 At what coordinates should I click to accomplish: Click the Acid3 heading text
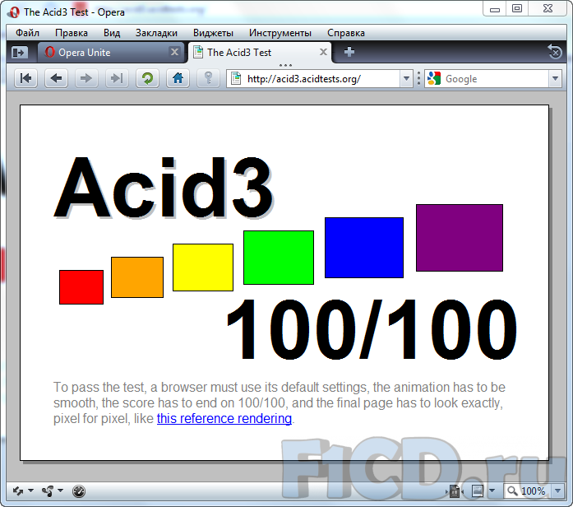(164, 188)
